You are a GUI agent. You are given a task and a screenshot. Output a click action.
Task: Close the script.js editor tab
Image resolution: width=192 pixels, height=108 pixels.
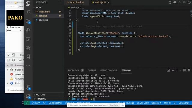click(108, 2)
